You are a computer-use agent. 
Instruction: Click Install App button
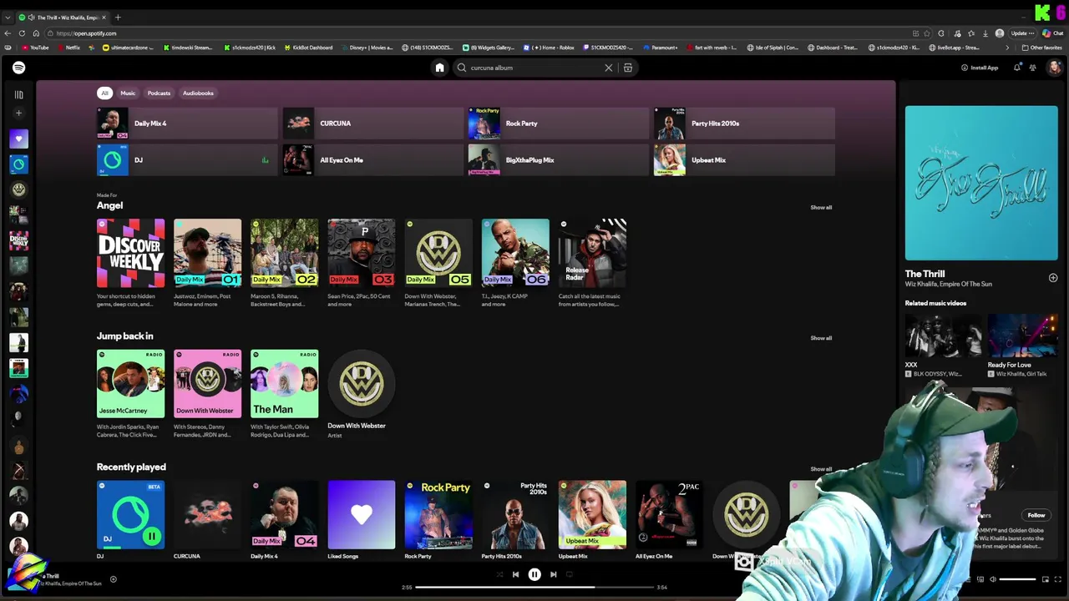[x=980, y=68]
